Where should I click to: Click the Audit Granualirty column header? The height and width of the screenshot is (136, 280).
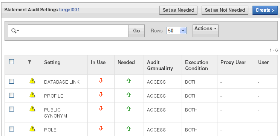160,65
